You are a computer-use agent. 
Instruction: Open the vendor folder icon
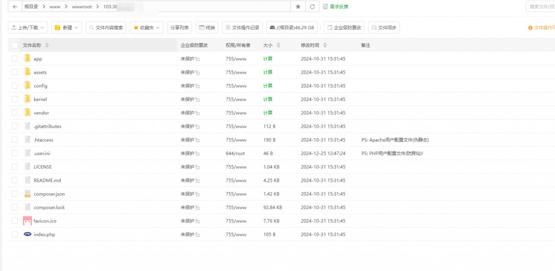point(28,113)
